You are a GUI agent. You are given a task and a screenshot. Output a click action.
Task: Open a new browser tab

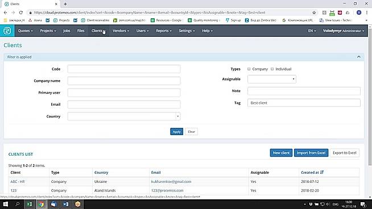(65, 4)
